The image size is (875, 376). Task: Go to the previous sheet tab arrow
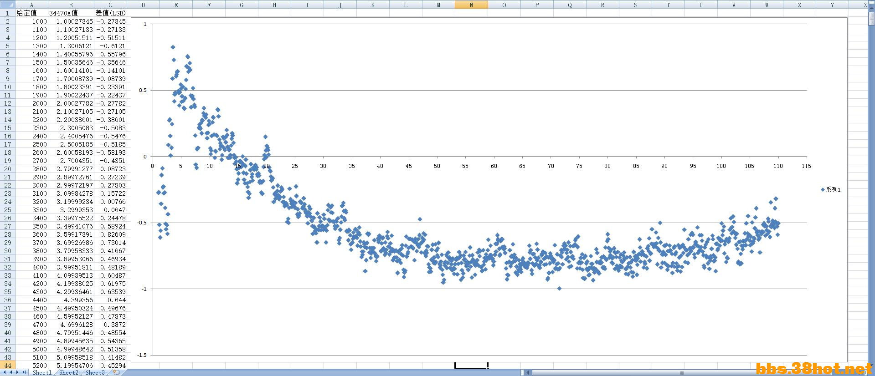11,372
